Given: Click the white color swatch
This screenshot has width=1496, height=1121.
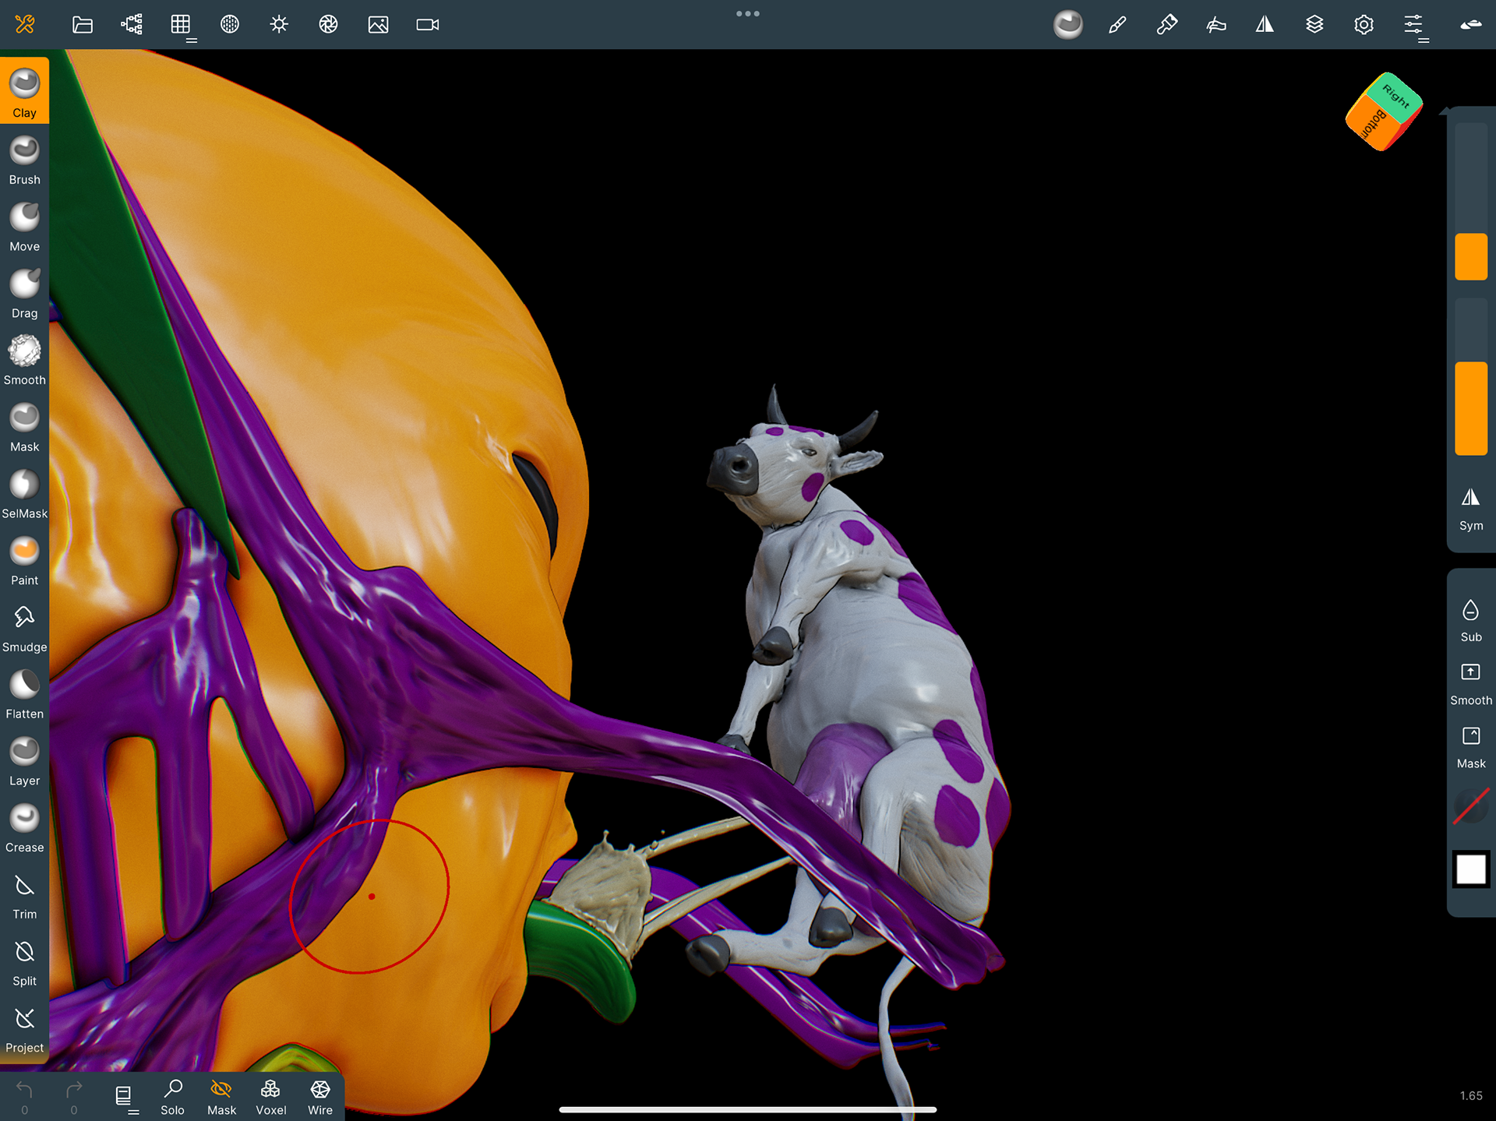Looking at the screenshot, I should pyautogui.click(x=1470, y=869).
